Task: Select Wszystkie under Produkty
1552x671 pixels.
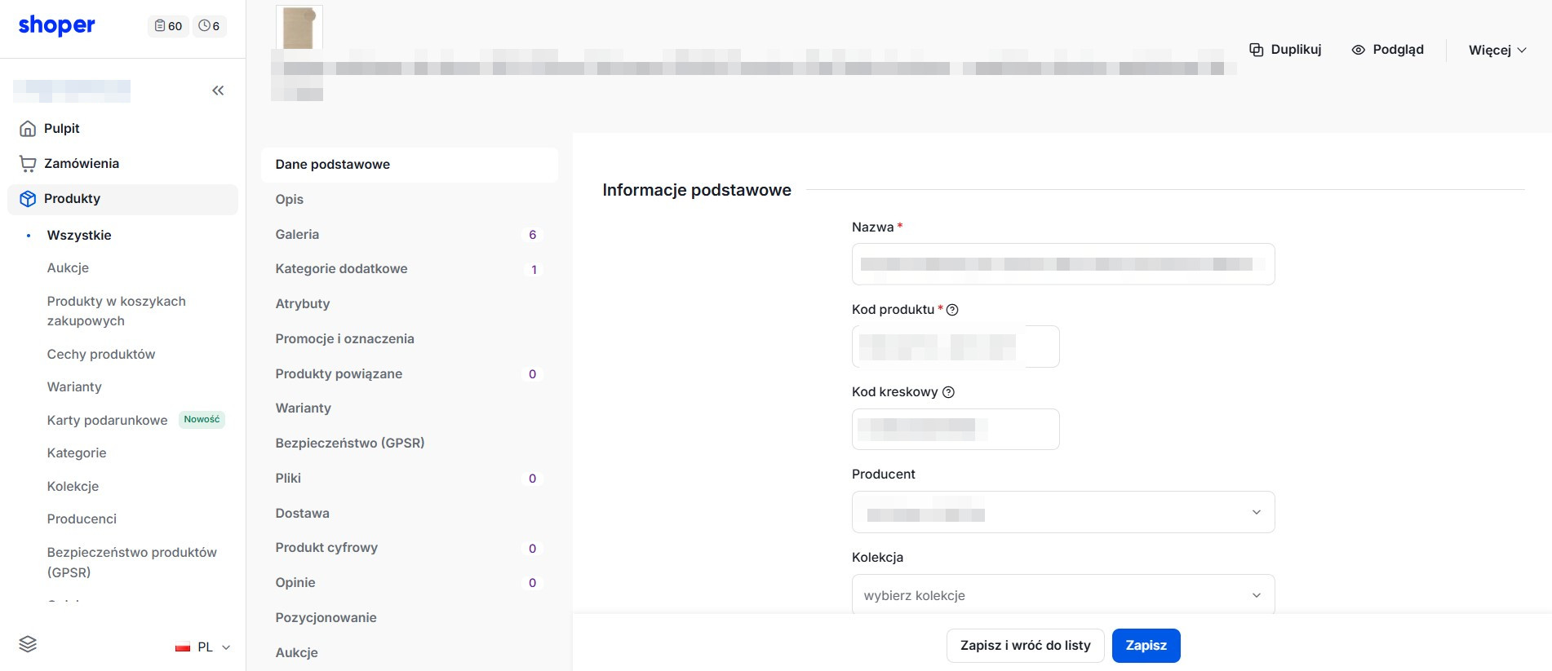Action: [x=79, y=235]
